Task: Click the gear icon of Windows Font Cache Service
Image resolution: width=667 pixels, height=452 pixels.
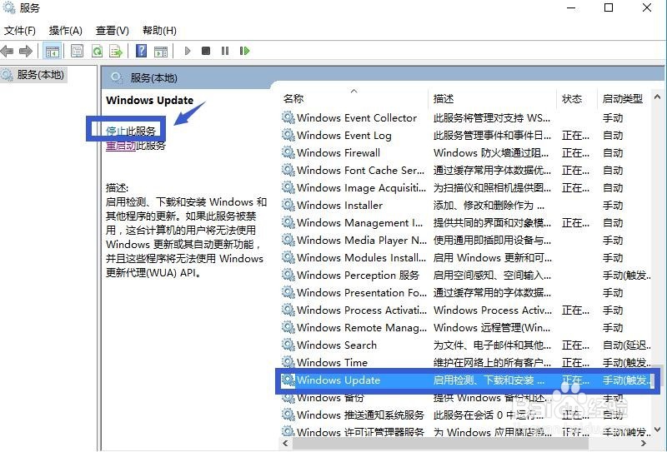Action: [288, 170]
